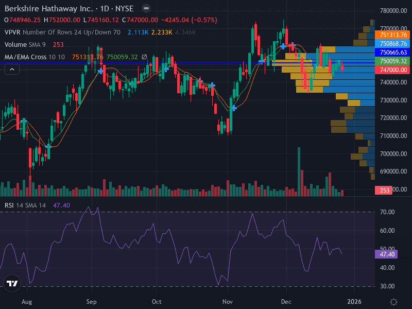Click the 730000.00 price scale label
Screen dimensions: 412x309
[393, 100]
